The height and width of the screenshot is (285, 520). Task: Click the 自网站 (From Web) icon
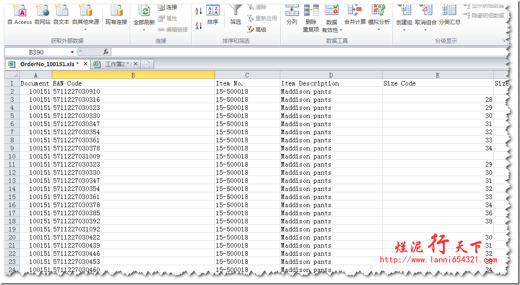tap(42, 14)
